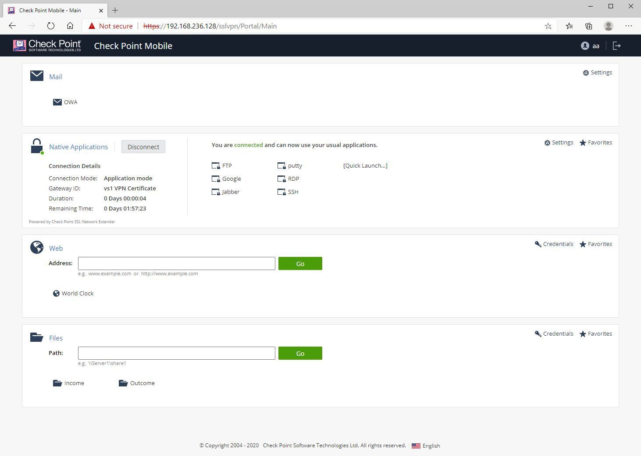Open the user account icon labeled aa
Viewport: 641px width, 456px height.
tap(590, 46)
